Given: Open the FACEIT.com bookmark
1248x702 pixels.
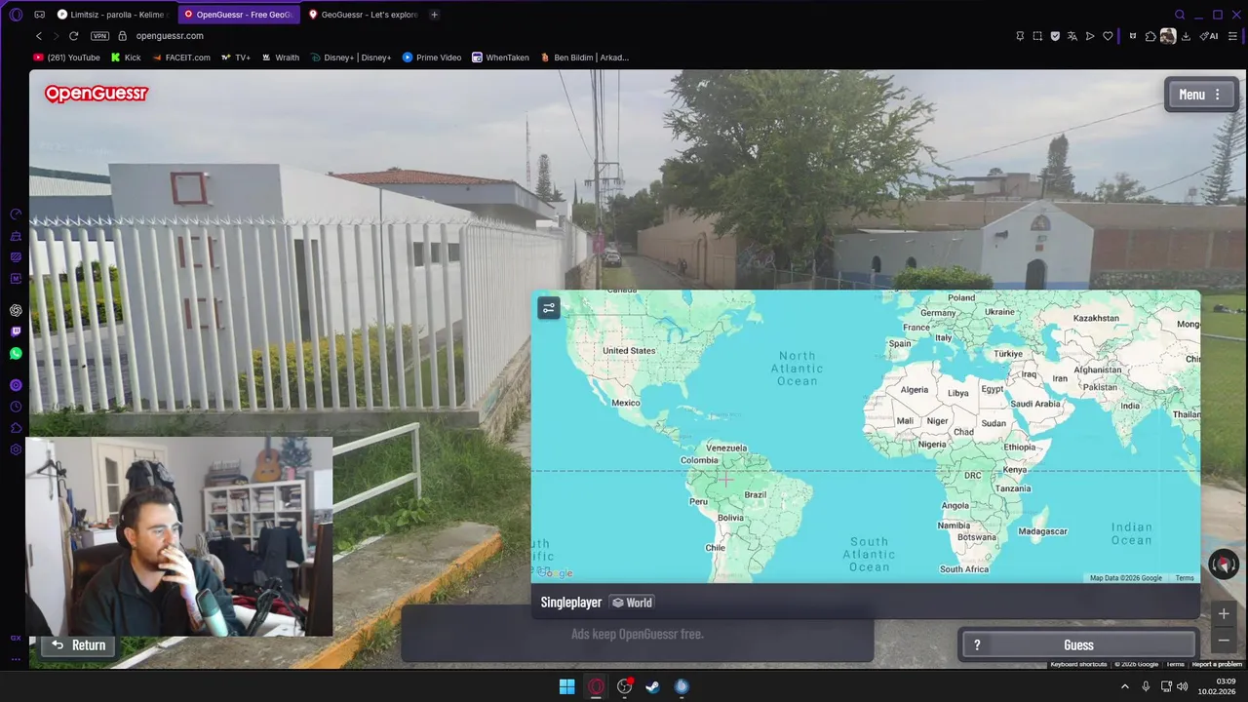Looking at the screenshot, I should (x=180, y=58).
